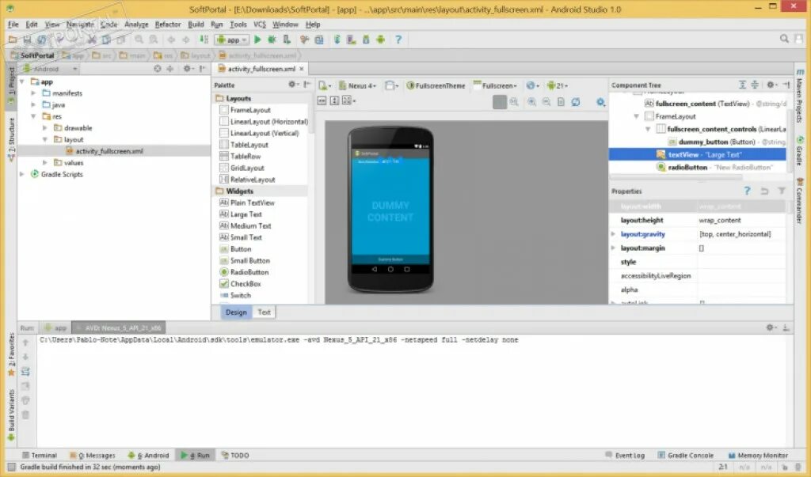Image resolution: width=811 pixels, height=477 pixels.
Task: Switch to the Text editor tab
Action: (x=264, y=312)
